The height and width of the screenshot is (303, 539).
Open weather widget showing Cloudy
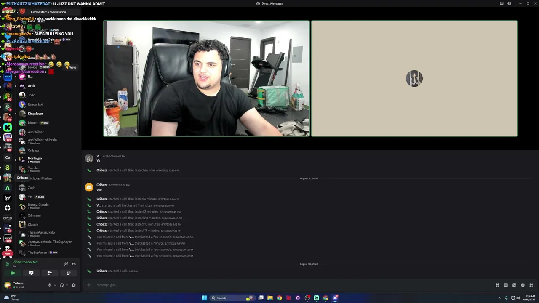11,298
